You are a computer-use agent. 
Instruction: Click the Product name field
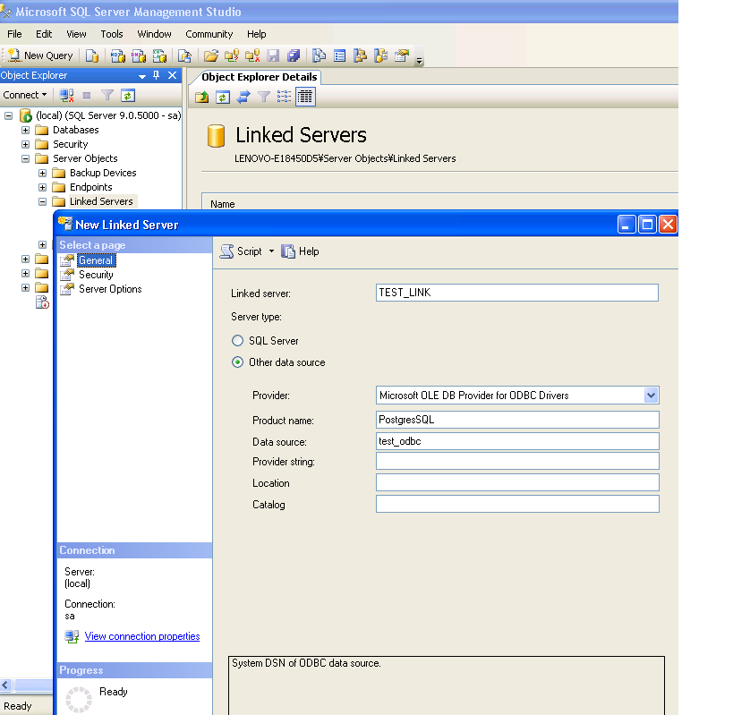click(517, 420)
